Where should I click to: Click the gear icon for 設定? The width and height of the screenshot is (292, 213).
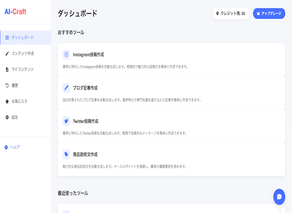point(7,117)
